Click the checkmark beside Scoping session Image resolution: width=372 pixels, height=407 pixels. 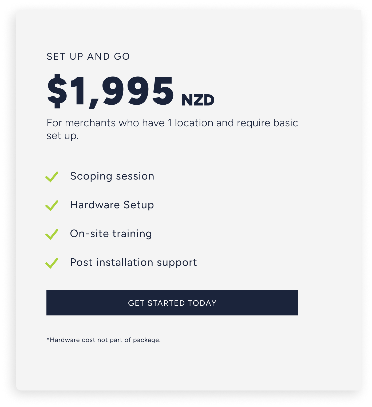52,177
